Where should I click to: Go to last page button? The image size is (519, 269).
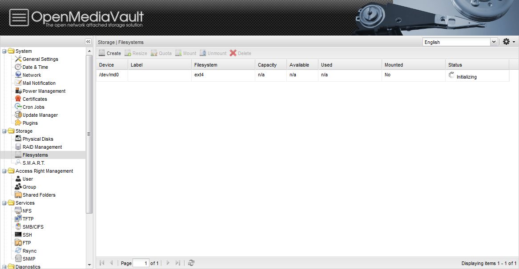pyautogui.click(x=178, y=263)
